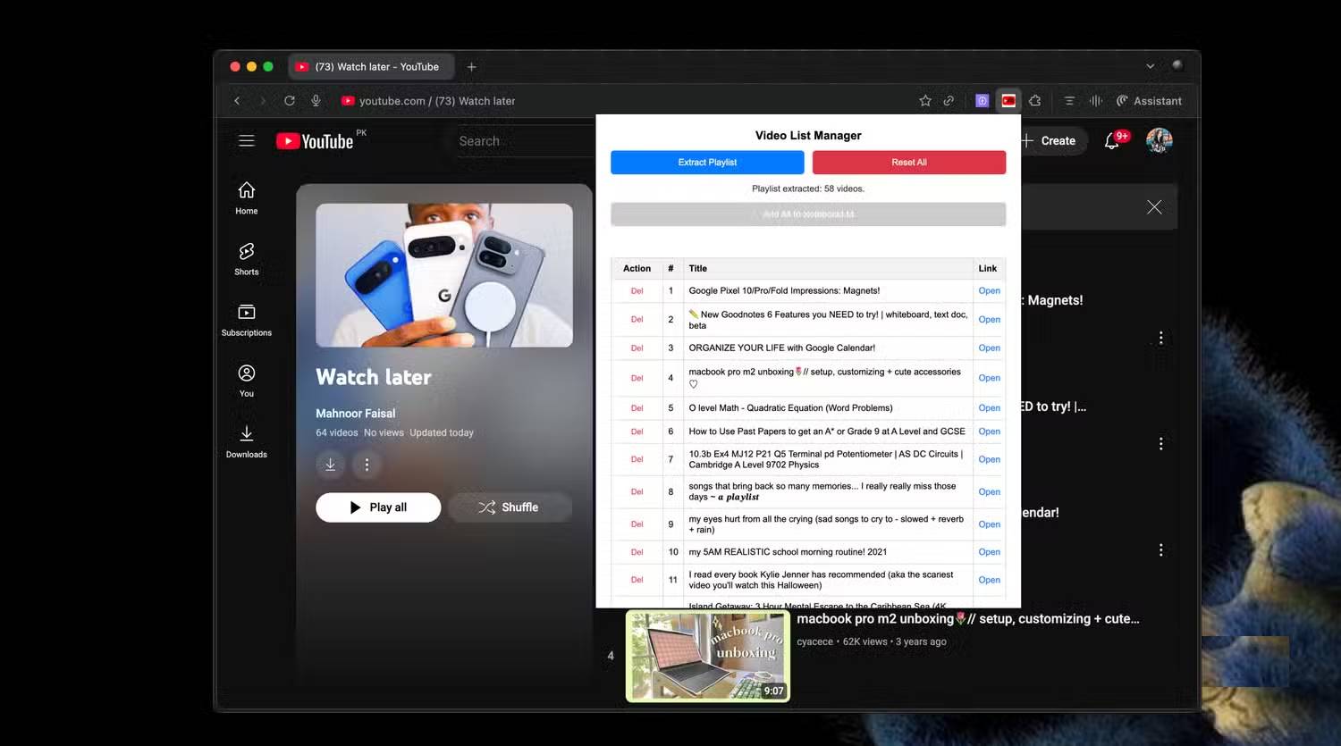Click the Reset All button

[x=909, y=162]
